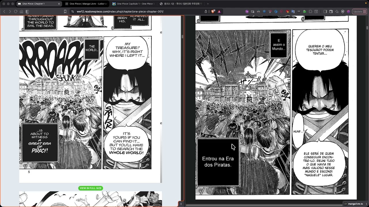This screenshot has width=369, height=207.
Task: Open a new browser tab
Action: [x=208, y=4]
